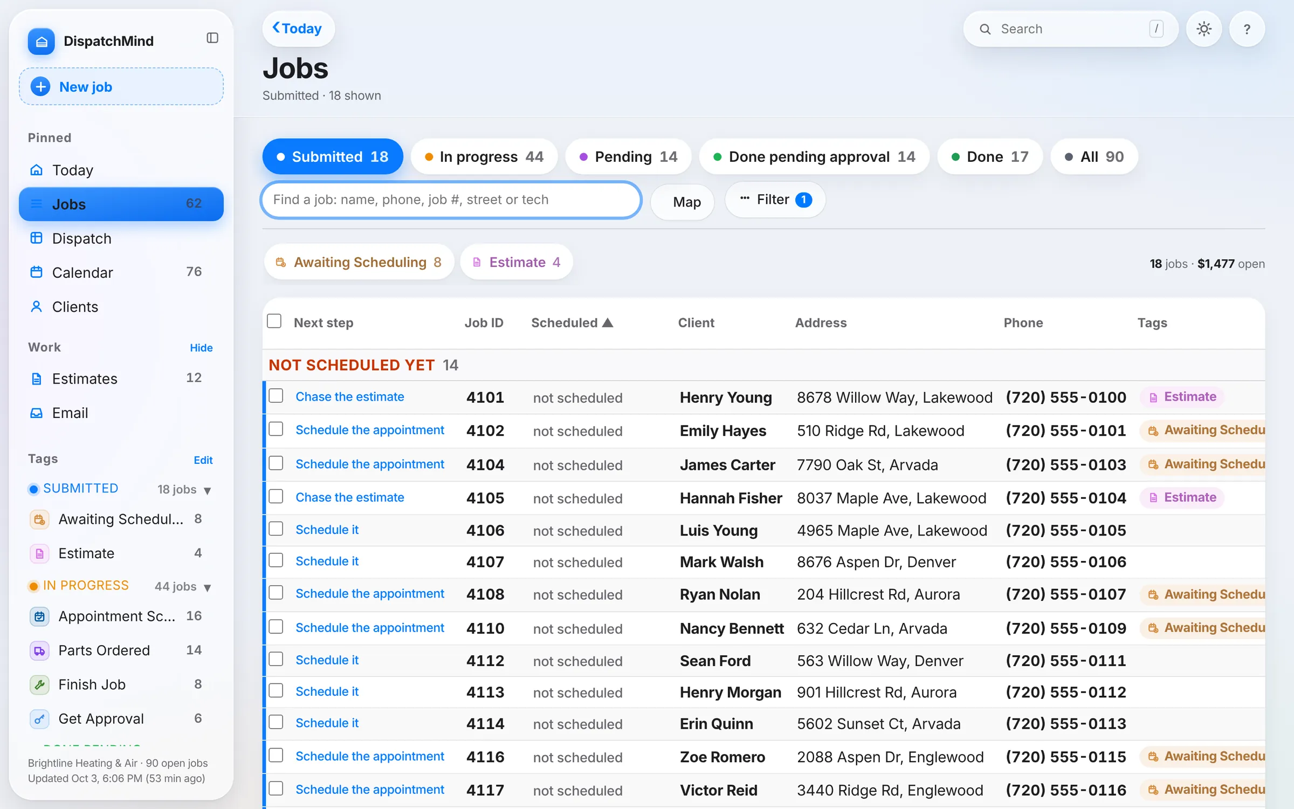Hide the Work section
Screen dimensions: 1294x809
tap(201, 348)
